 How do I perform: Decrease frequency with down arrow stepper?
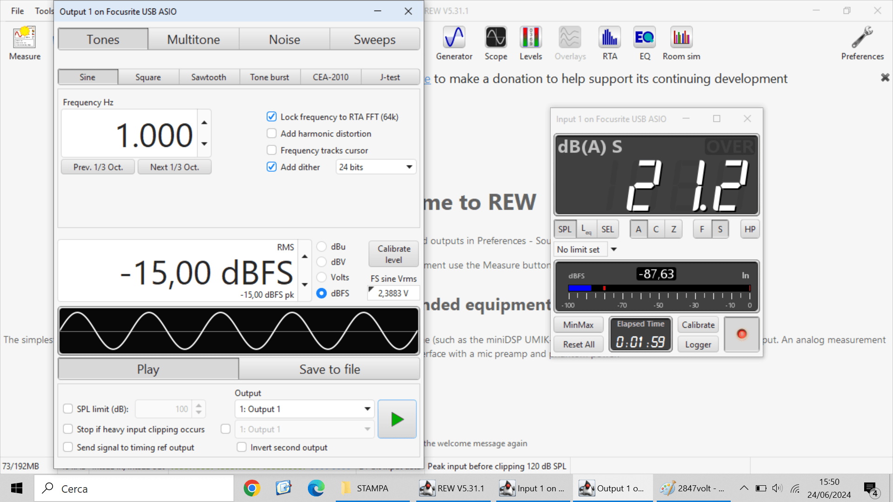point(204,144)
